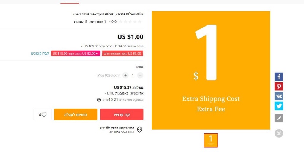Click the round gray X icon
304x152 pixels.
coord(279,133)
